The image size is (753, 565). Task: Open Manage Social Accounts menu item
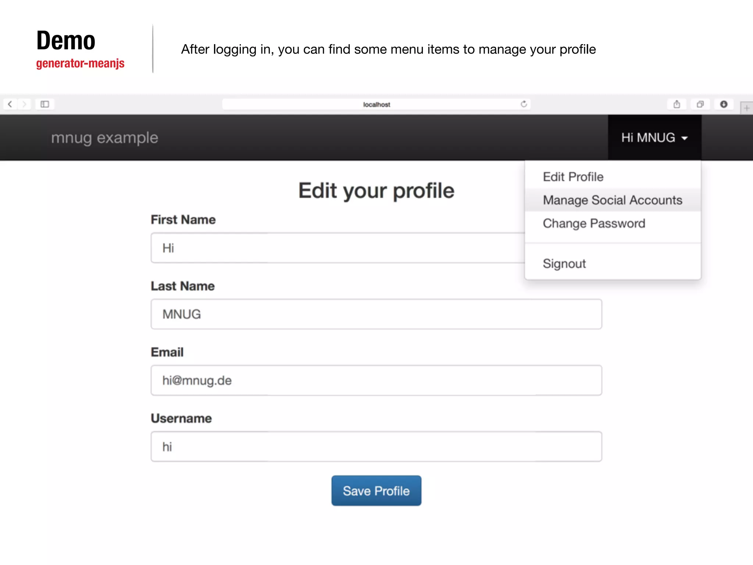coord(612,200)
